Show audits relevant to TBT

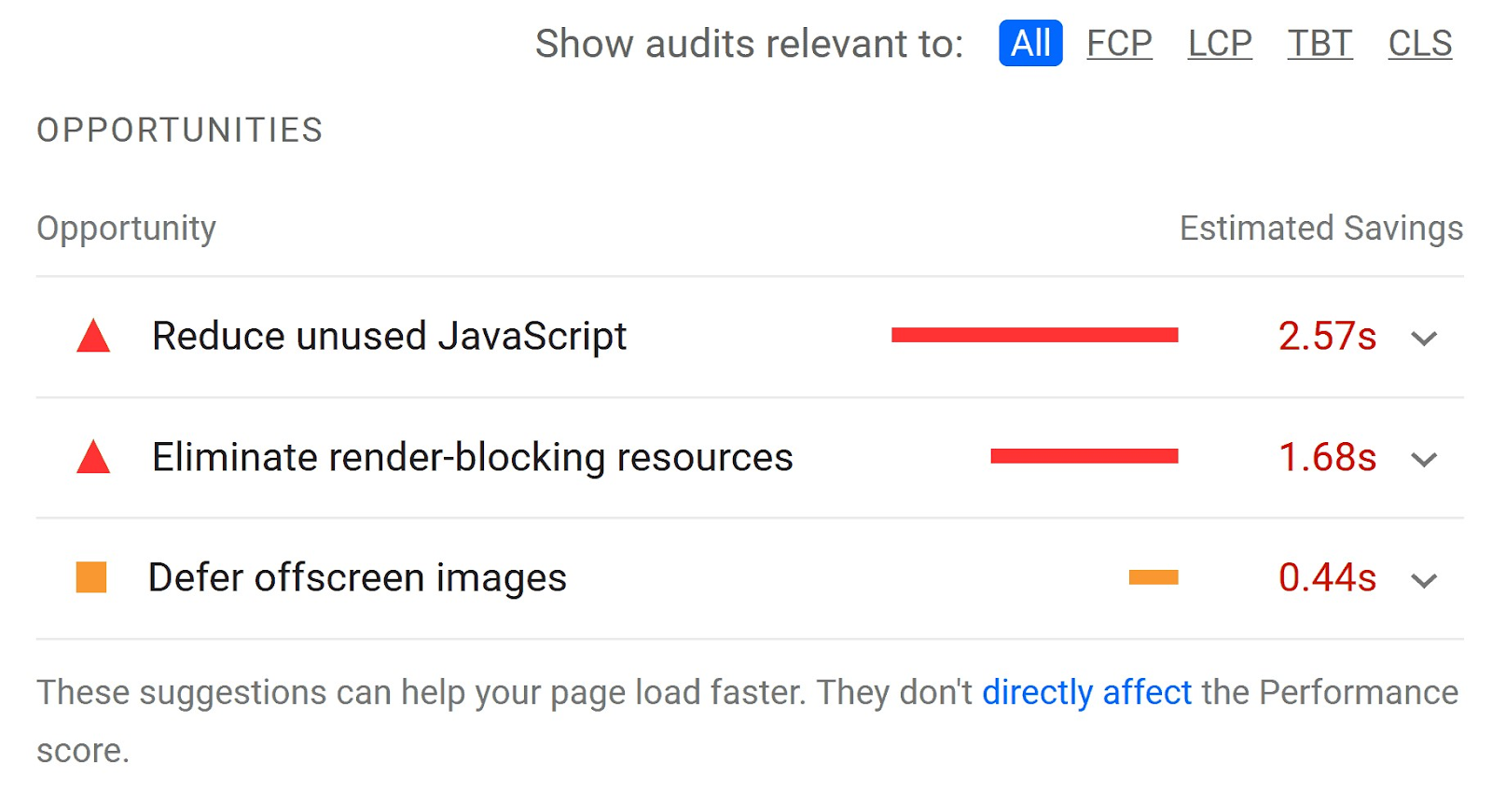(1319, 43)
